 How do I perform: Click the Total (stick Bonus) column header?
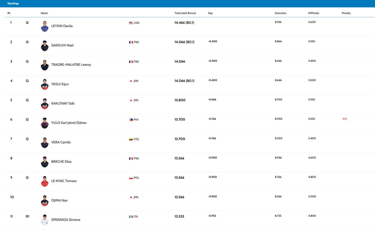[x=185, y=13]
